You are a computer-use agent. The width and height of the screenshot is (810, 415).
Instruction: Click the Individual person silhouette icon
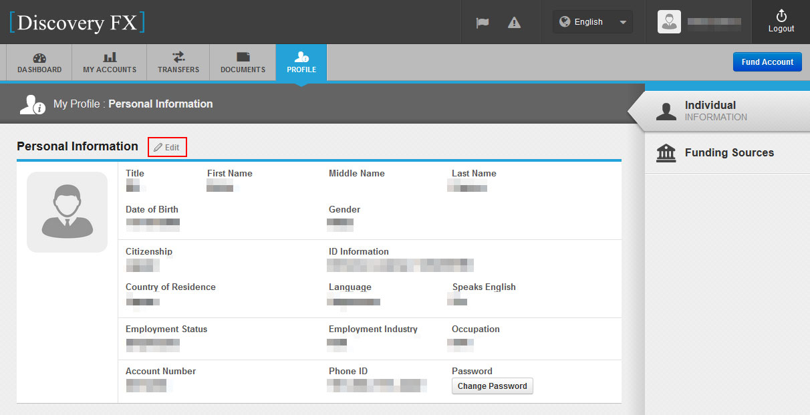point(666,111)
